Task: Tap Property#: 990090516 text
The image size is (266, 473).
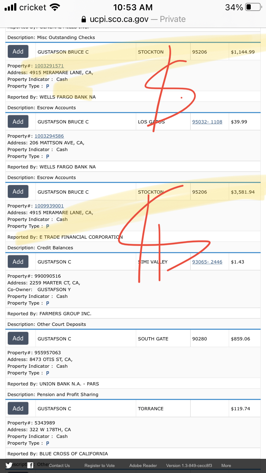Action: point(34,276)
